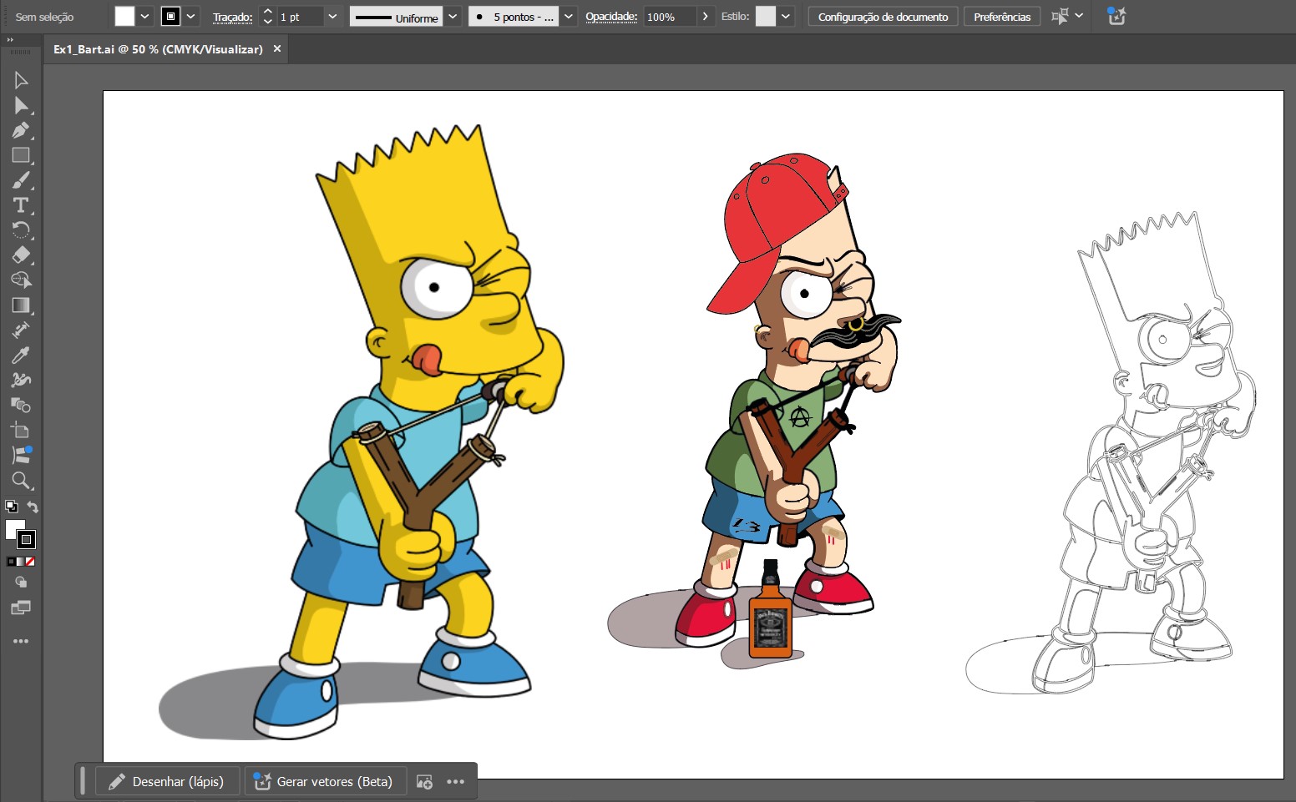Screen dimensions: 1296x802
Task: Click the align to selection icon
Action: [x=1059, y=16]
